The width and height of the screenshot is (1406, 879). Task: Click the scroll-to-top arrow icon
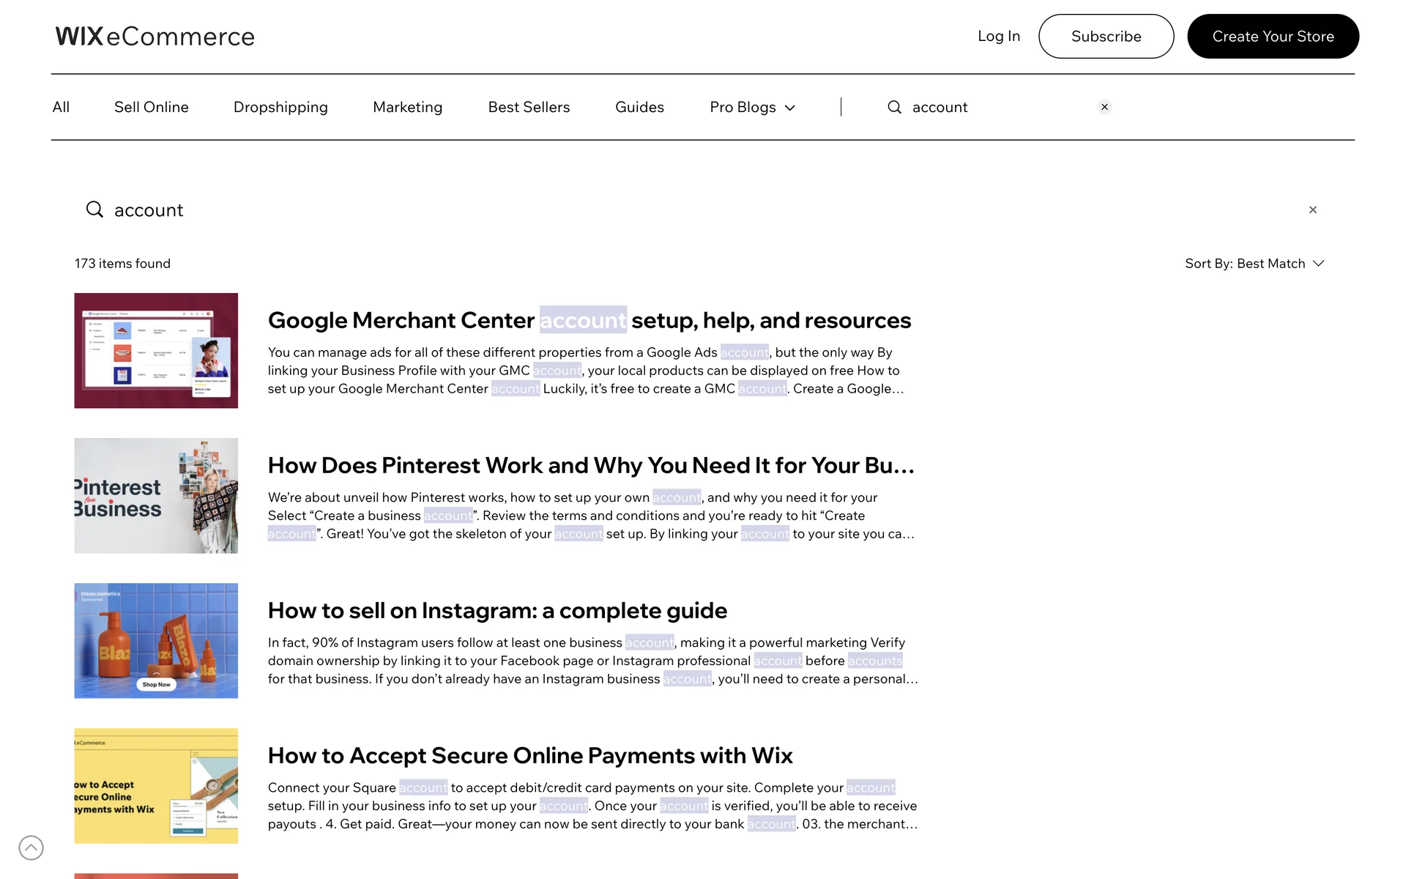pos(31,848)
